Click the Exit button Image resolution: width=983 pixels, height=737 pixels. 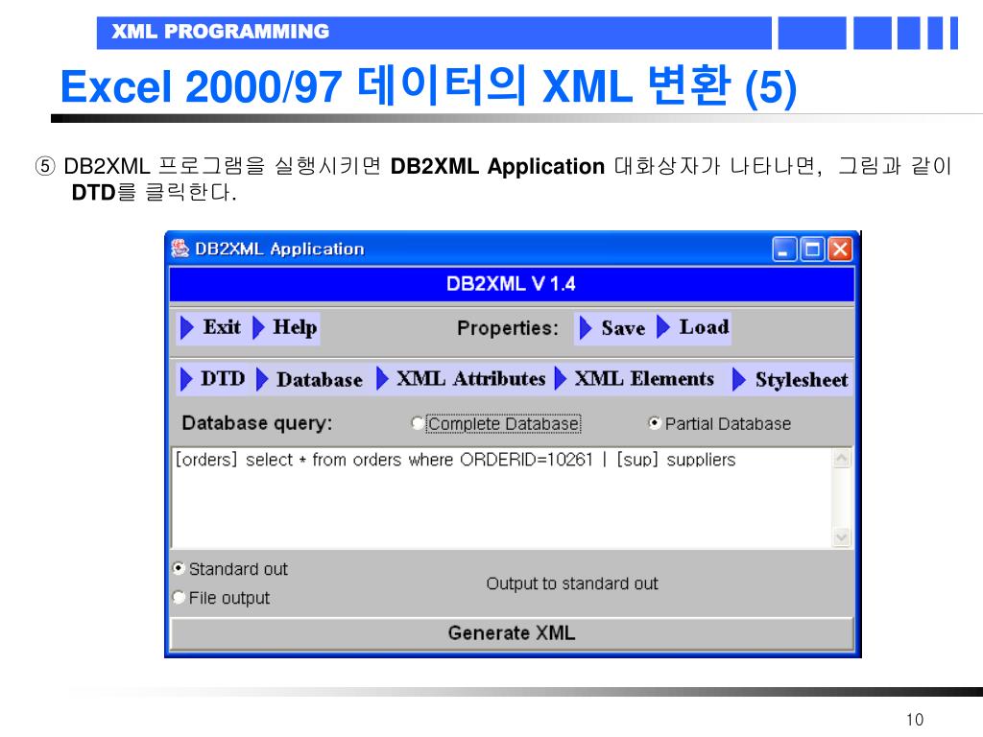pos(211,328)
